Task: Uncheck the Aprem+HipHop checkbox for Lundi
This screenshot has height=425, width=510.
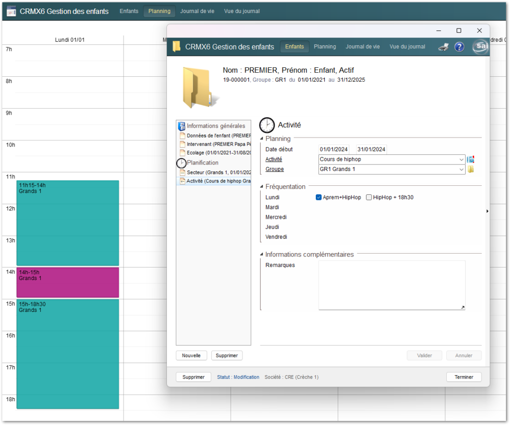Action: coord(318,197)
